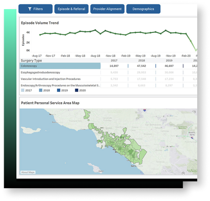The image size is (210, 201).
Task: Click the 2017 legend color swatch
Action: pyautogui.click(x=22, y=90)
